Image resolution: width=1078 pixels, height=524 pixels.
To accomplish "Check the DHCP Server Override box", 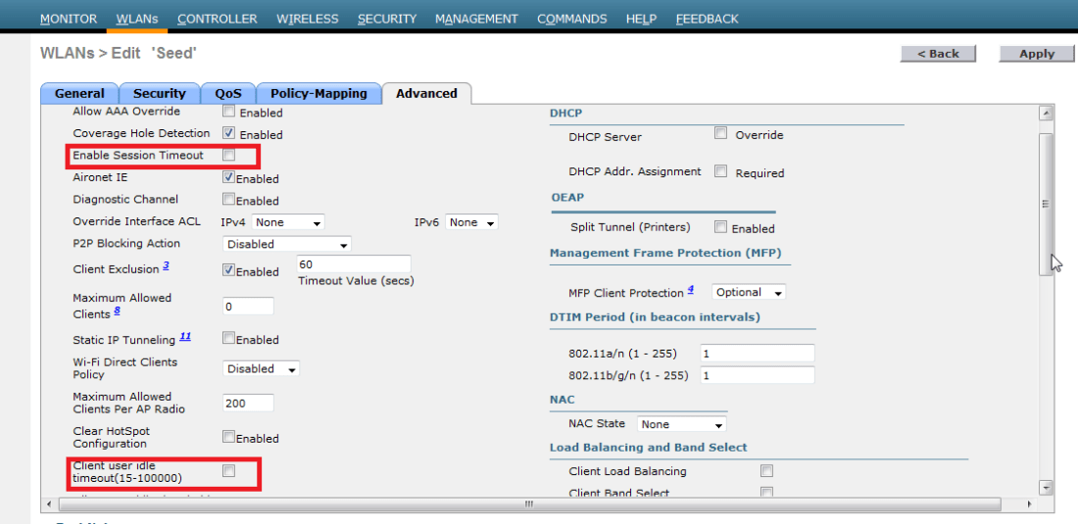I will tap(720, 134).
